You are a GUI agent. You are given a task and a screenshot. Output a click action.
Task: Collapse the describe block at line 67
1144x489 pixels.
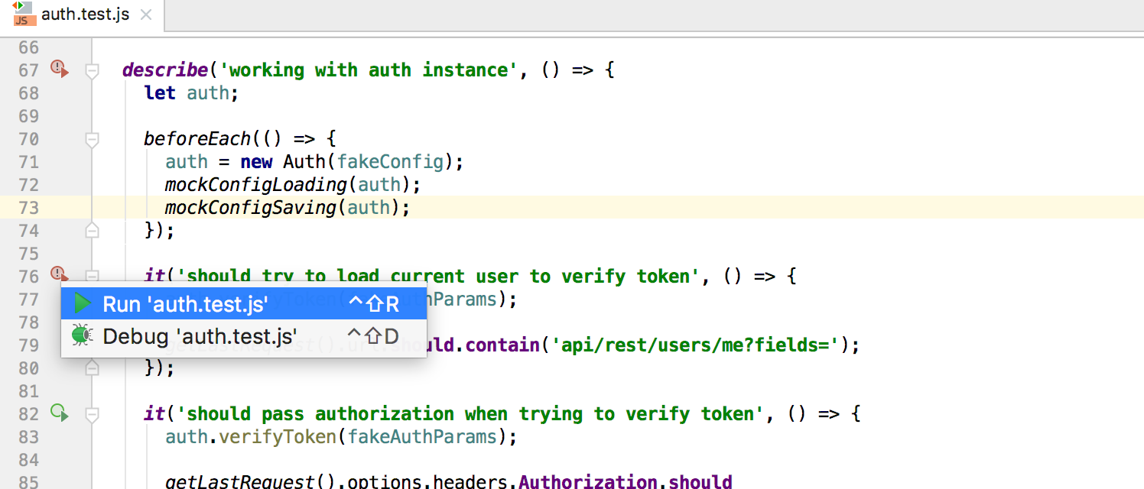pyautogui.click(x=93, y=71)
